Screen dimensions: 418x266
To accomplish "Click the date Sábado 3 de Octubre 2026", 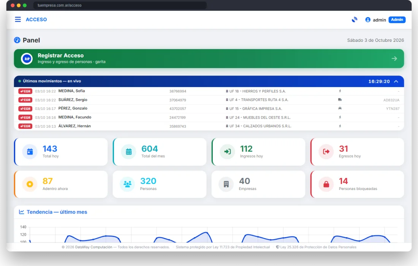I will point(375,40).
